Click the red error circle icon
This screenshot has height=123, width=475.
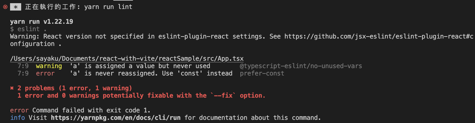[x=5, y=7]
